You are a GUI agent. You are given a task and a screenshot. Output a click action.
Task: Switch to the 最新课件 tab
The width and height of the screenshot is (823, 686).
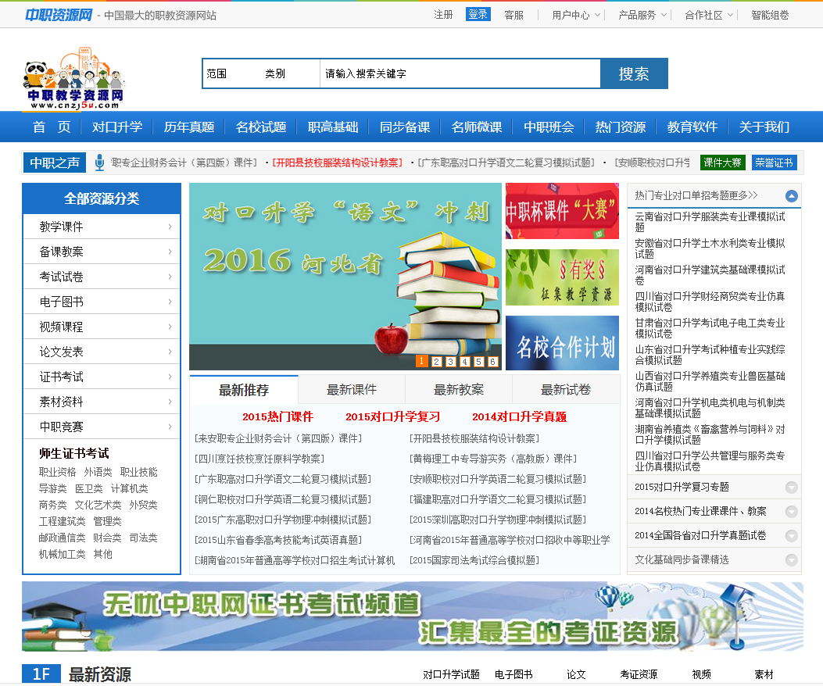(351, 389)
